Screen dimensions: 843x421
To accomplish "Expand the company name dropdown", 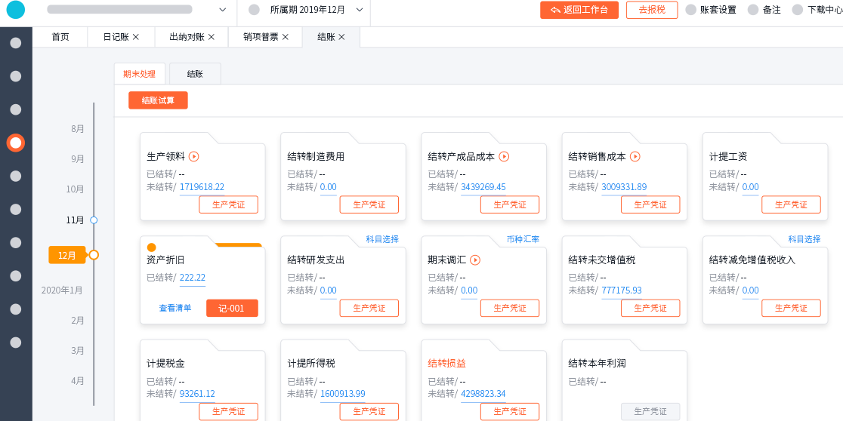I will coord(222,10).
